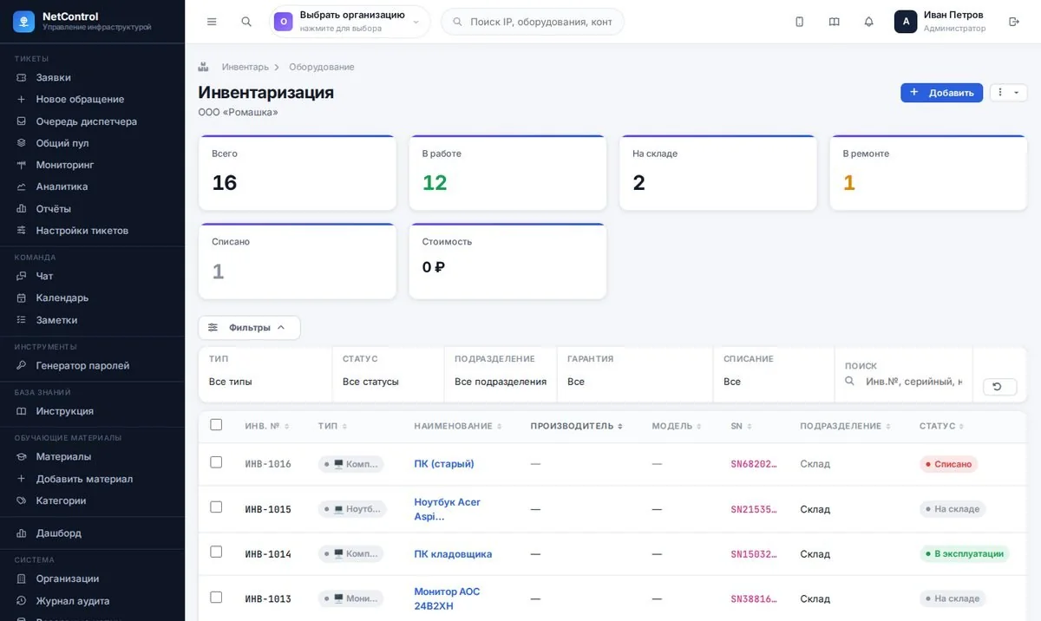Check the box for row ИНВ-1015
Image resolution: width=1041 pixels, height=621 pixels.
pyautogui.click(x=216, y=507)
